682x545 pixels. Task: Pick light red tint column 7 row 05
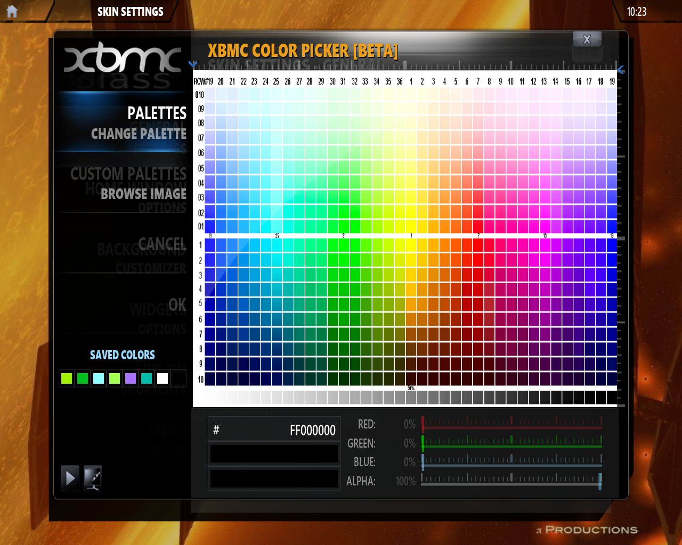click(478, 168)
